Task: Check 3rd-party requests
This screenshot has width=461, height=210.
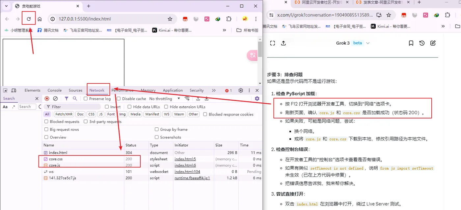Action: coord(86,121)
